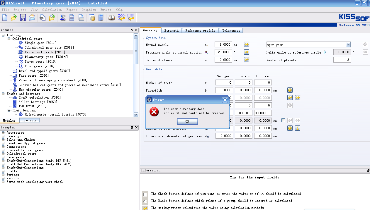
Task: Create the report using the document icon
Action: click(72, 18)
